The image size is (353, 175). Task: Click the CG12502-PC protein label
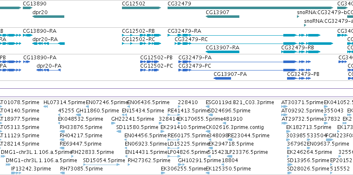point(156,66)
